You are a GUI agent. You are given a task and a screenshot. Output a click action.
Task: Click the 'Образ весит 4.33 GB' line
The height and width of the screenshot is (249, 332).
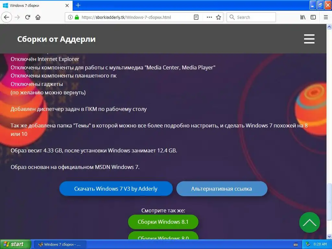94,150
